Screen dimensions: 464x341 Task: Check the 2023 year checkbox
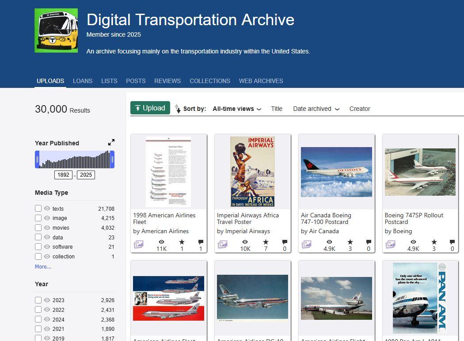point(38,300)
